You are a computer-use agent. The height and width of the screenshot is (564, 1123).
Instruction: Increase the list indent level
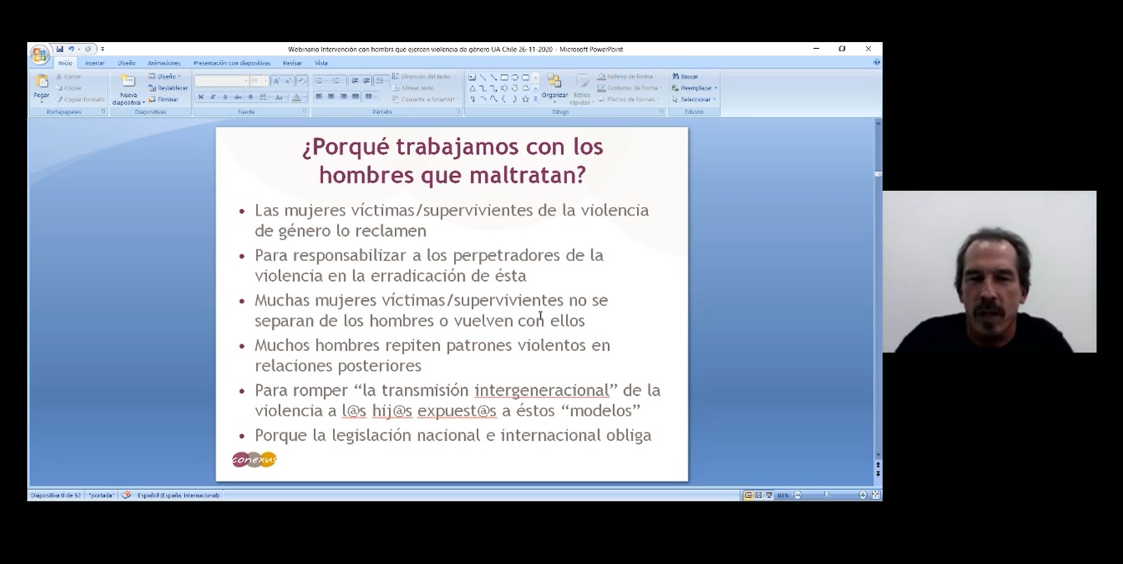(367, 80)
